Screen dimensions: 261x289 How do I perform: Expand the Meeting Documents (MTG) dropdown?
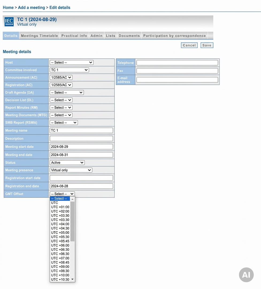[61, 115]
